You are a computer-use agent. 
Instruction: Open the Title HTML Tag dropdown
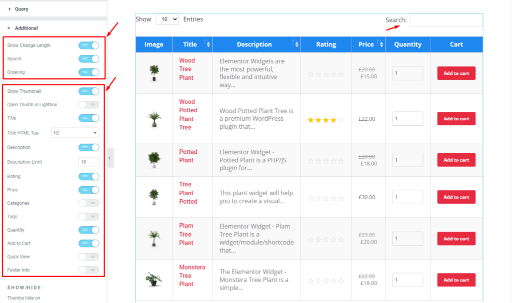tap(75, 133)
